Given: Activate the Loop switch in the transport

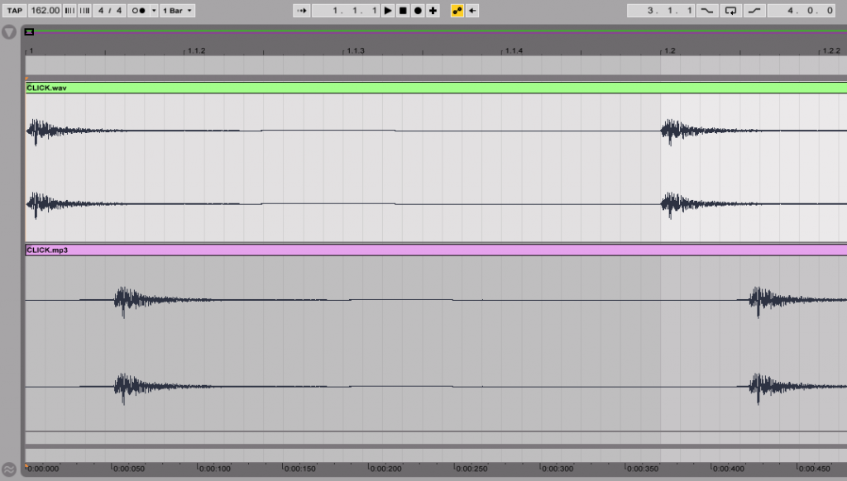Looking at the screenshot, I should pos(729,10).
